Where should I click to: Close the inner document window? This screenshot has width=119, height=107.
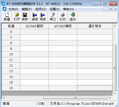tap(115, 9)
